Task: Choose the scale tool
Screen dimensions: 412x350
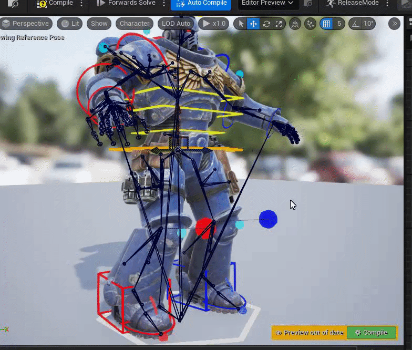Action: [279, 24]
